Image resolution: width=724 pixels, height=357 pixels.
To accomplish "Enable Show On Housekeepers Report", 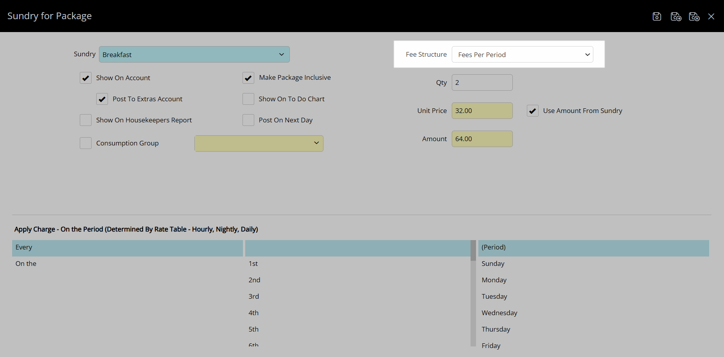I will point(86,120).
